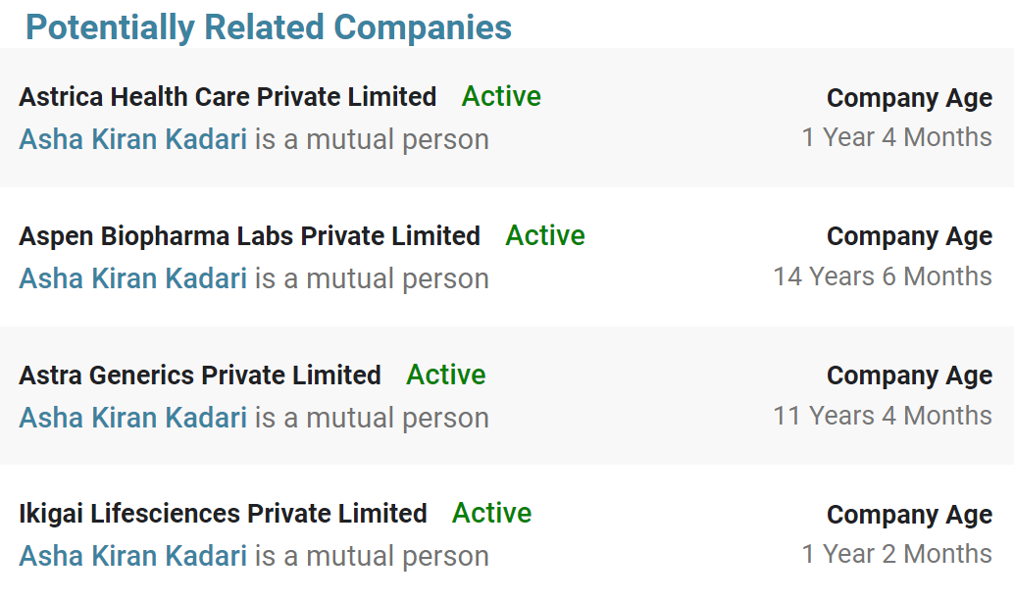
Task: Click Active status beside Aspen Biopharma Labs
Action: point(545,235)
